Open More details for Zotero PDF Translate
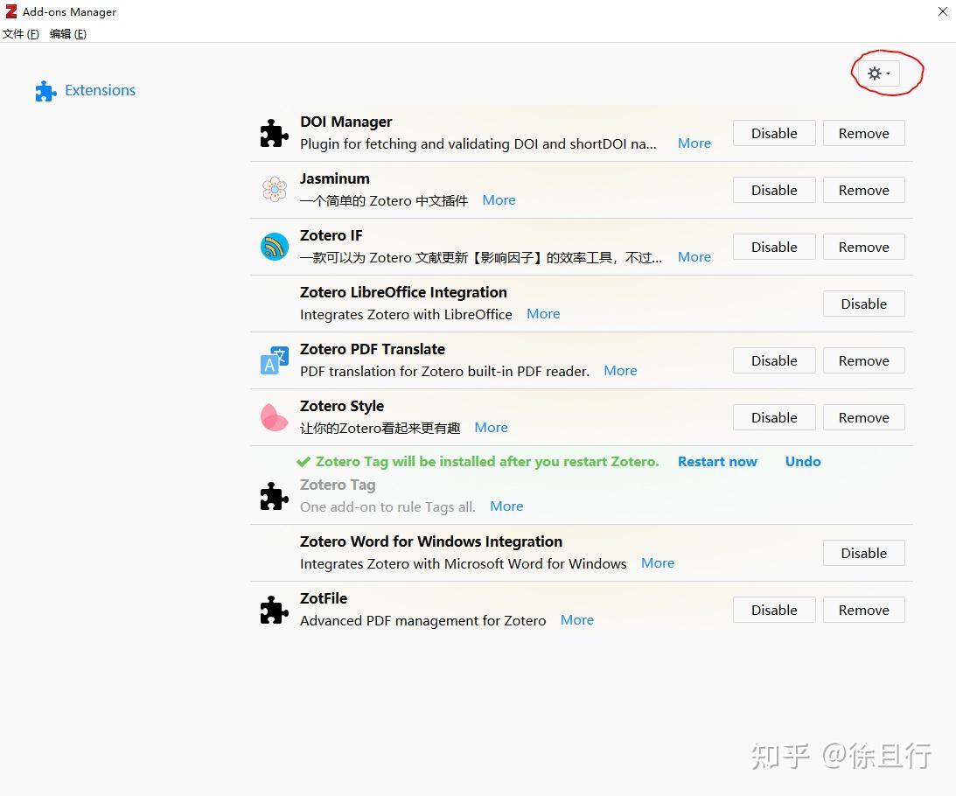The width and height of the screenshot is (956, 796). tap(619, 370)
